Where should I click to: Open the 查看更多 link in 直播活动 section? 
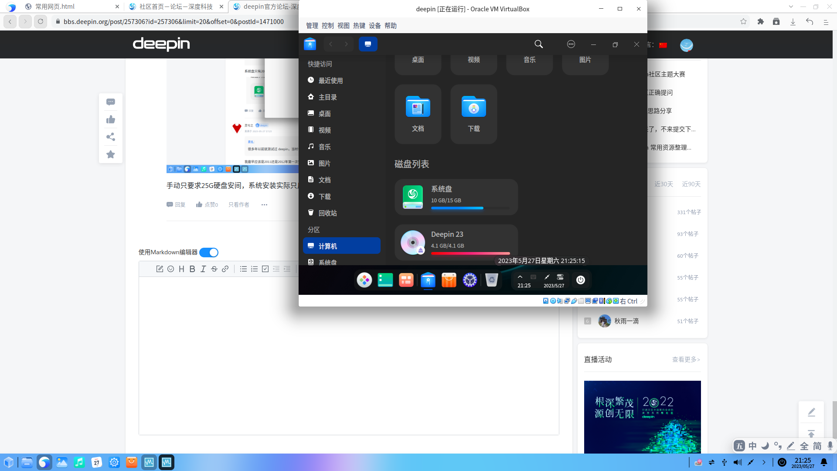click(x=686, y=359)
